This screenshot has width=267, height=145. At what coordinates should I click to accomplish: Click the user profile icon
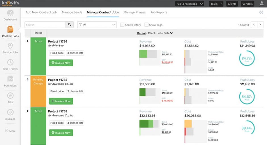[x=262, y=4]
